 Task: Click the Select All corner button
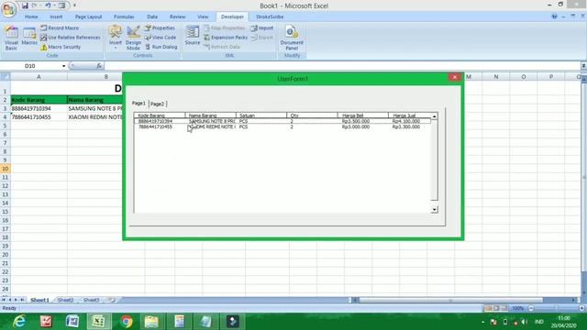6,77
